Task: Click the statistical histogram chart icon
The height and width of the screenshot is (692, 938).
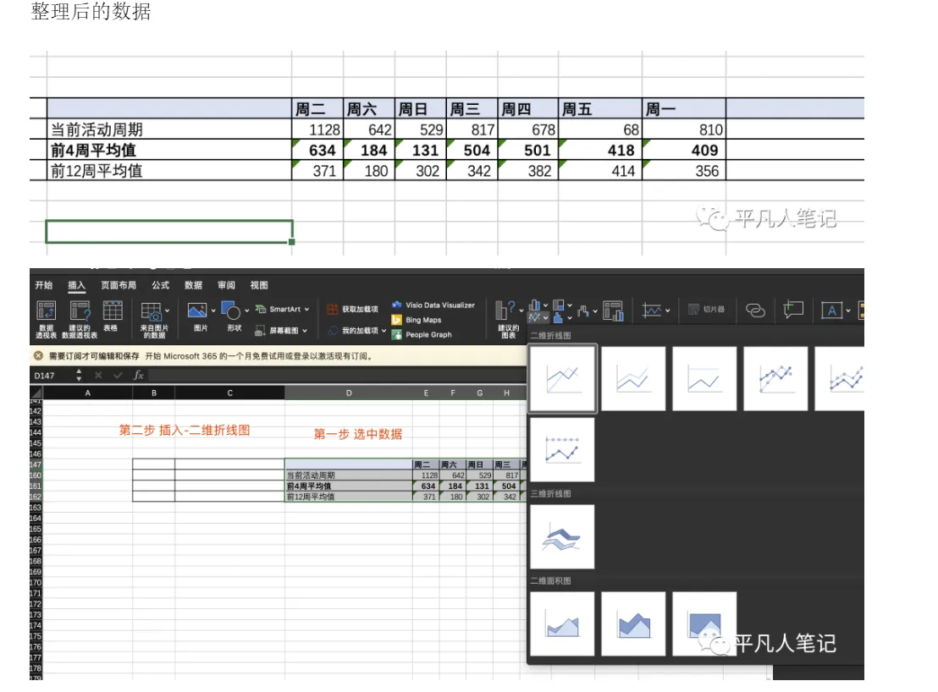Action: click(x=558, y=318)
